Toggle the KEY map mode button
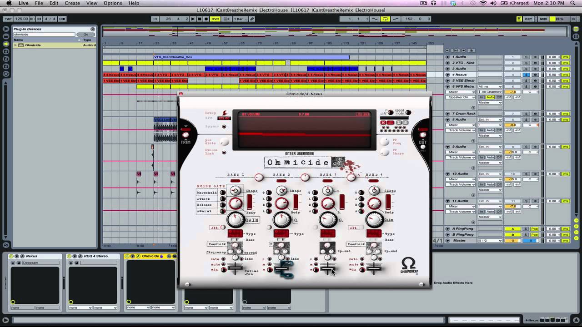 (x=528, y=19)
